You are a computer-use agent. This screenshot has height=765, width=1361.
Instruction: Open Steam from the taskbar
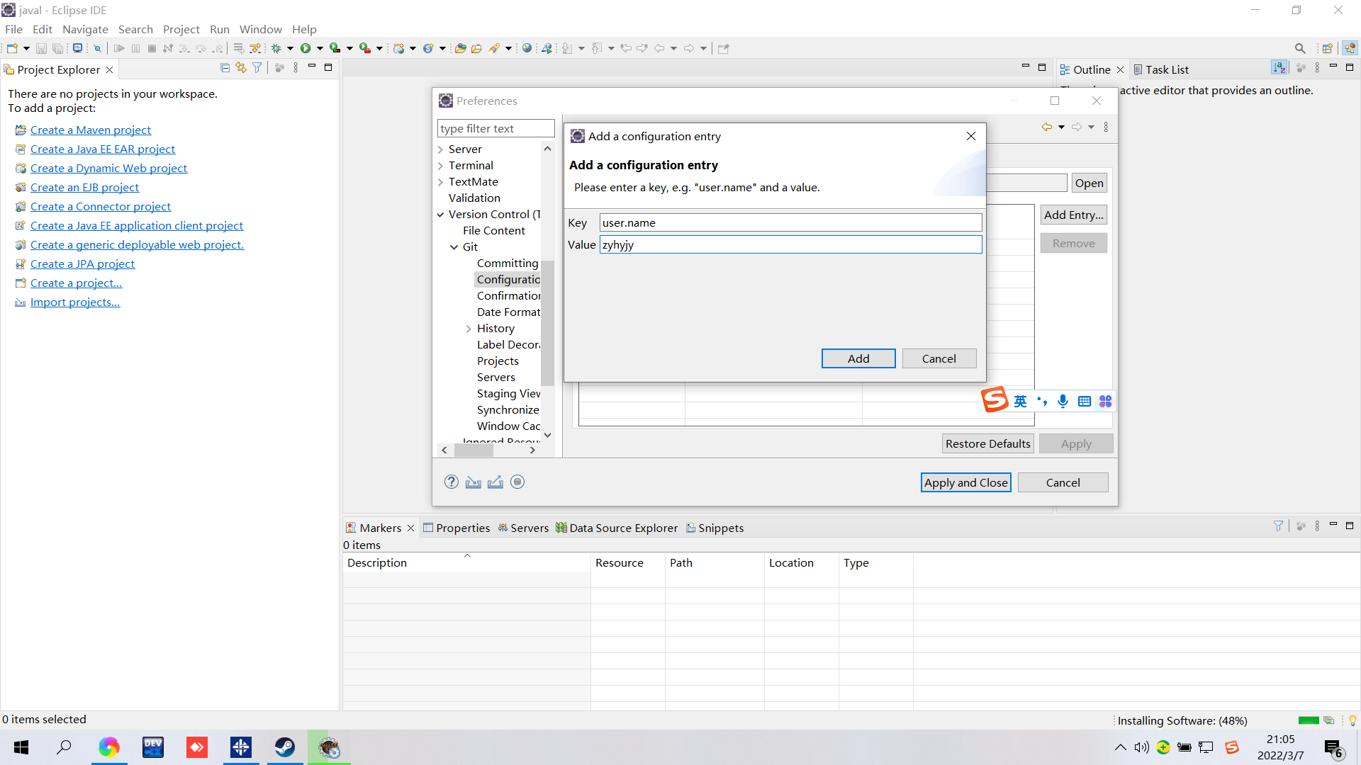(x=285, y=747)
